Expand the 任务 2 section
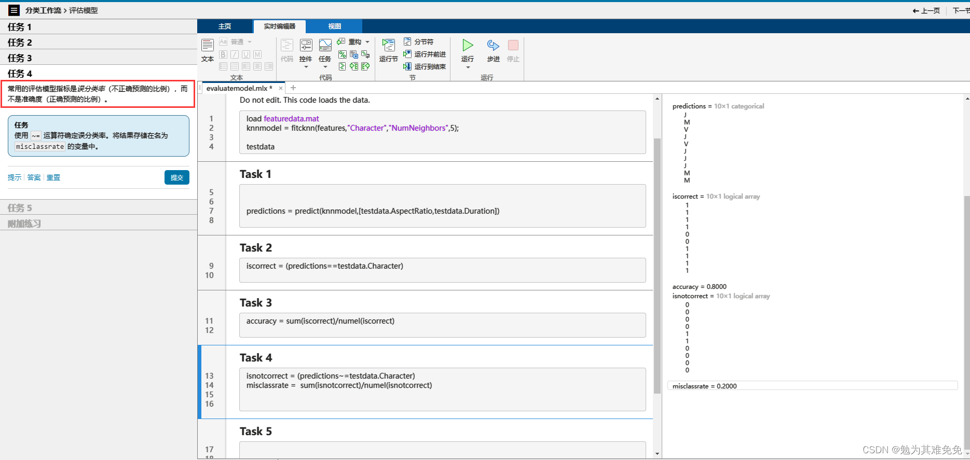 coord(99,42)
